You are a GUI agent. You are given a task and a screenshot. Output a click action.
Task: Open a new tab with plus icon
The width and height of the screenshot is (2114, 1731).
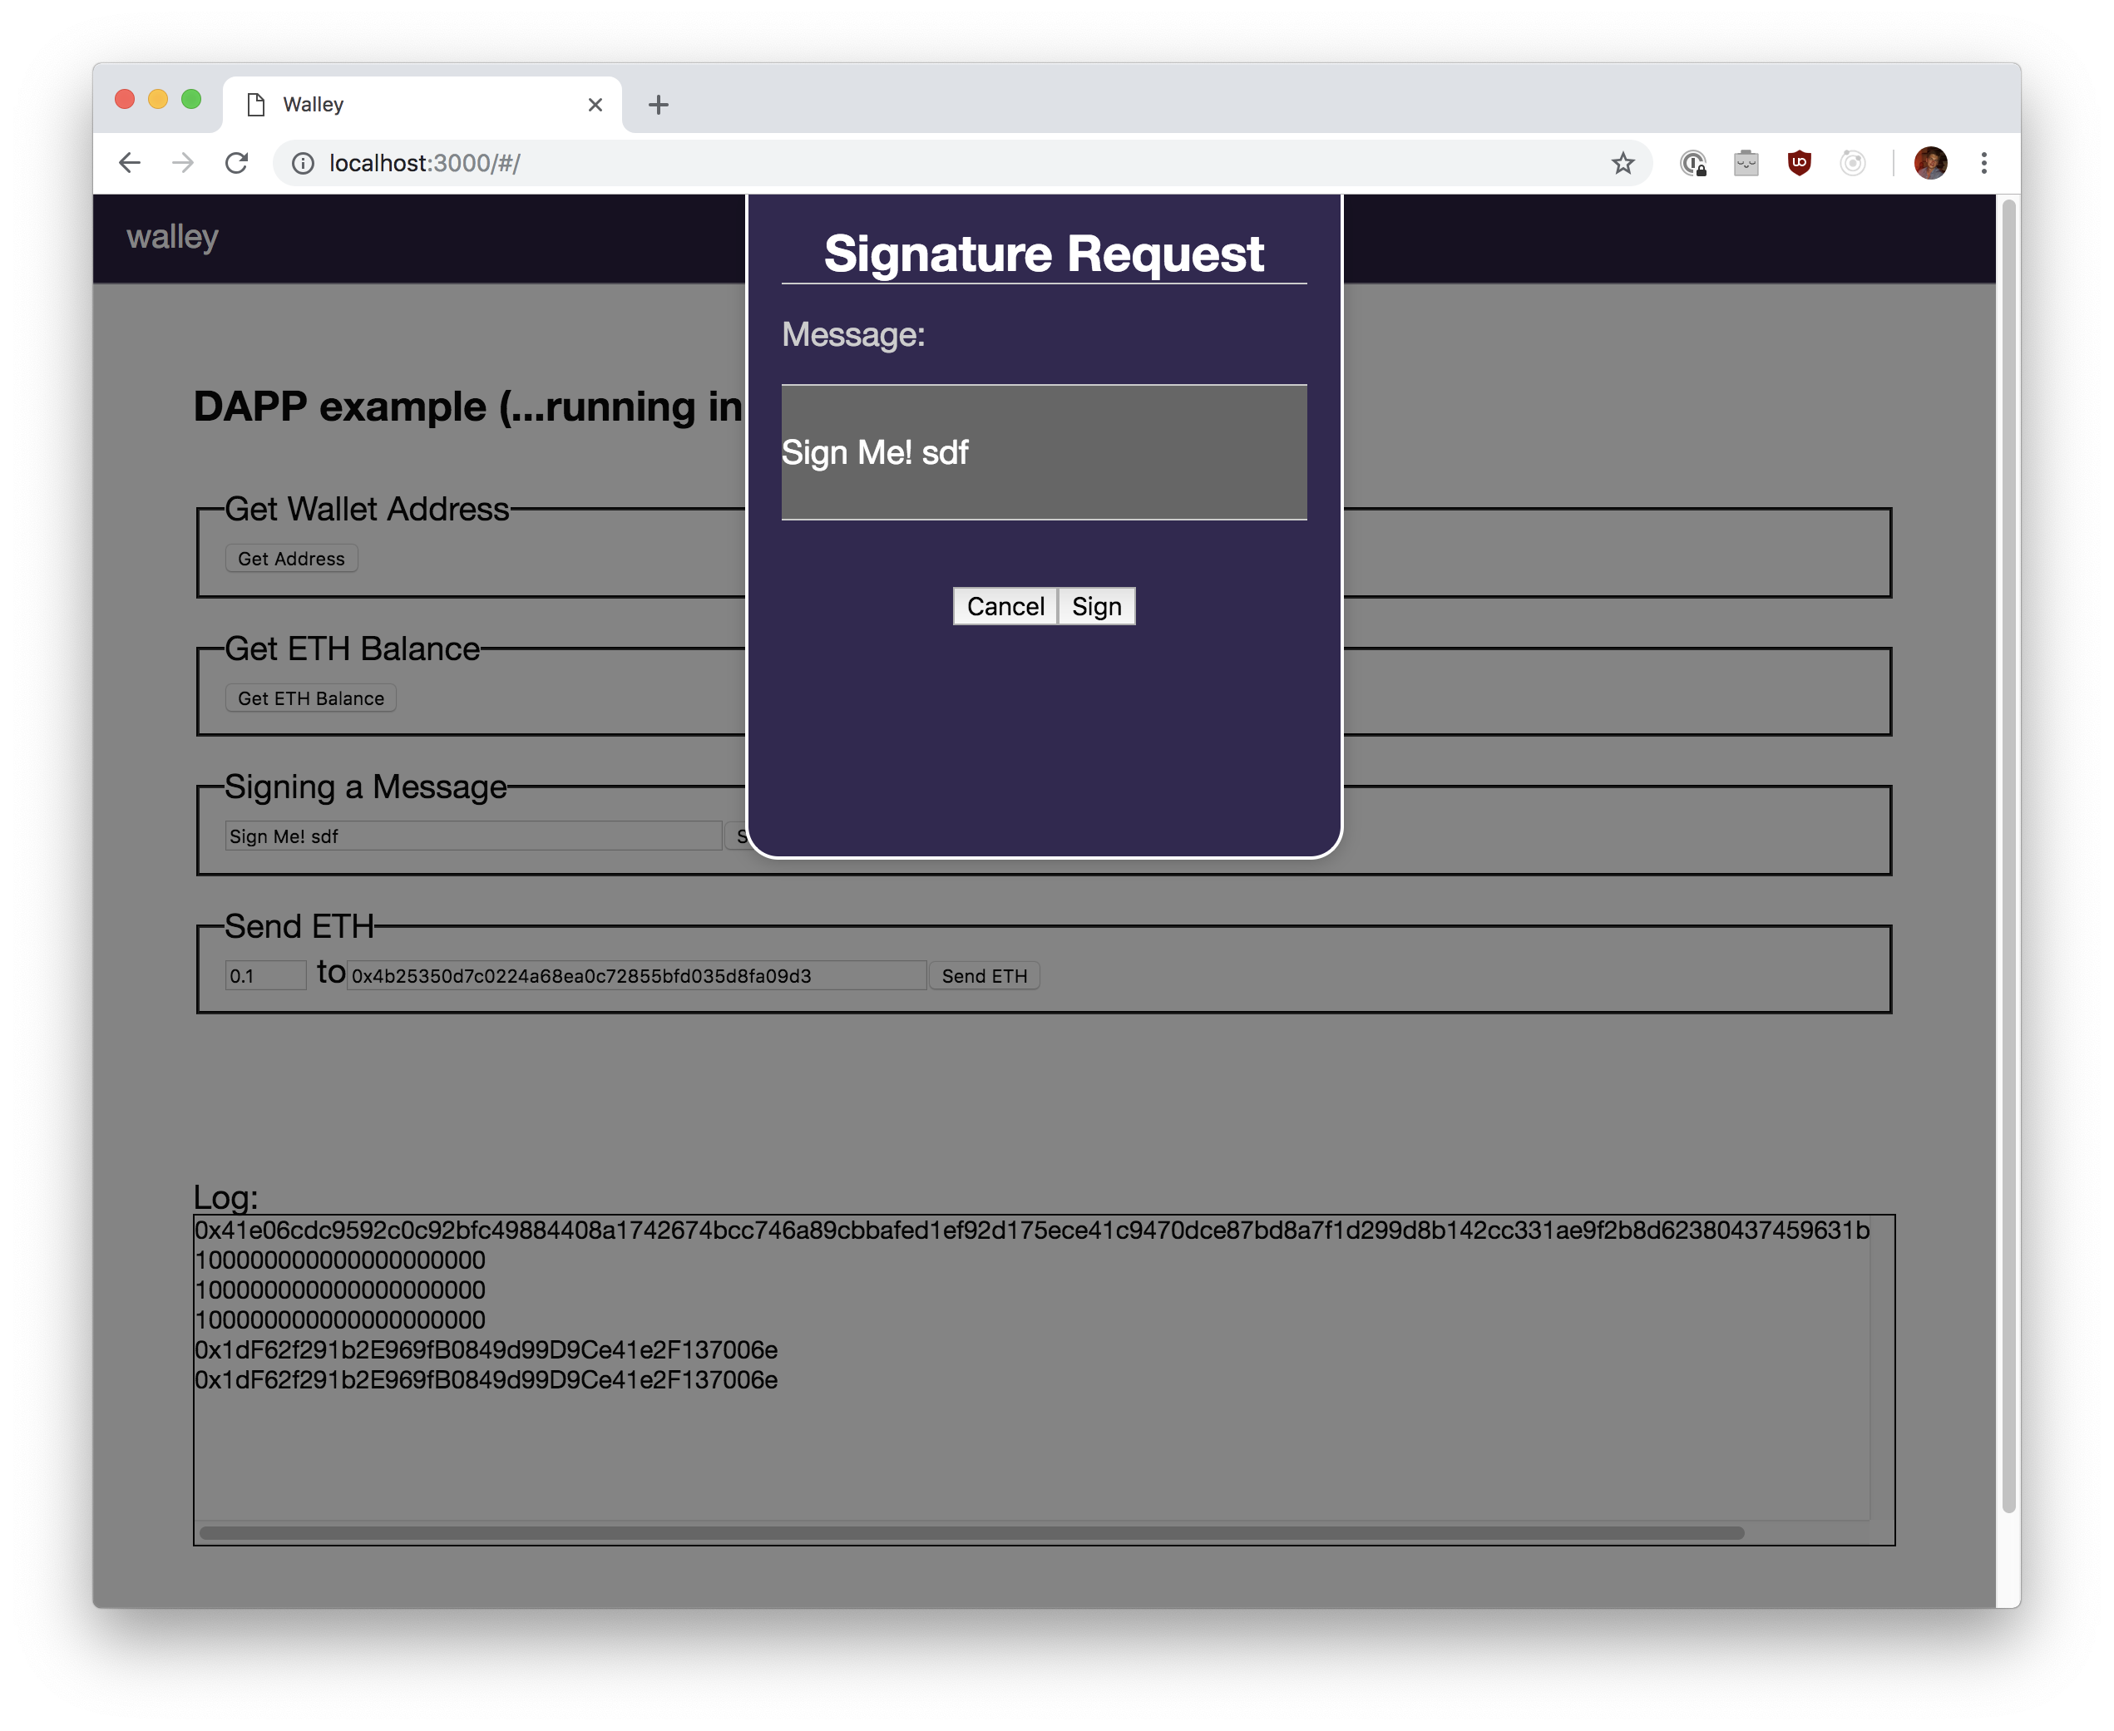click(x=658, y=105)
